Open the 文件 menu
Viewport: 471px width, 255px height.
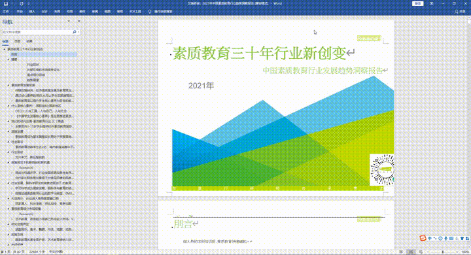tap(6, 11)
